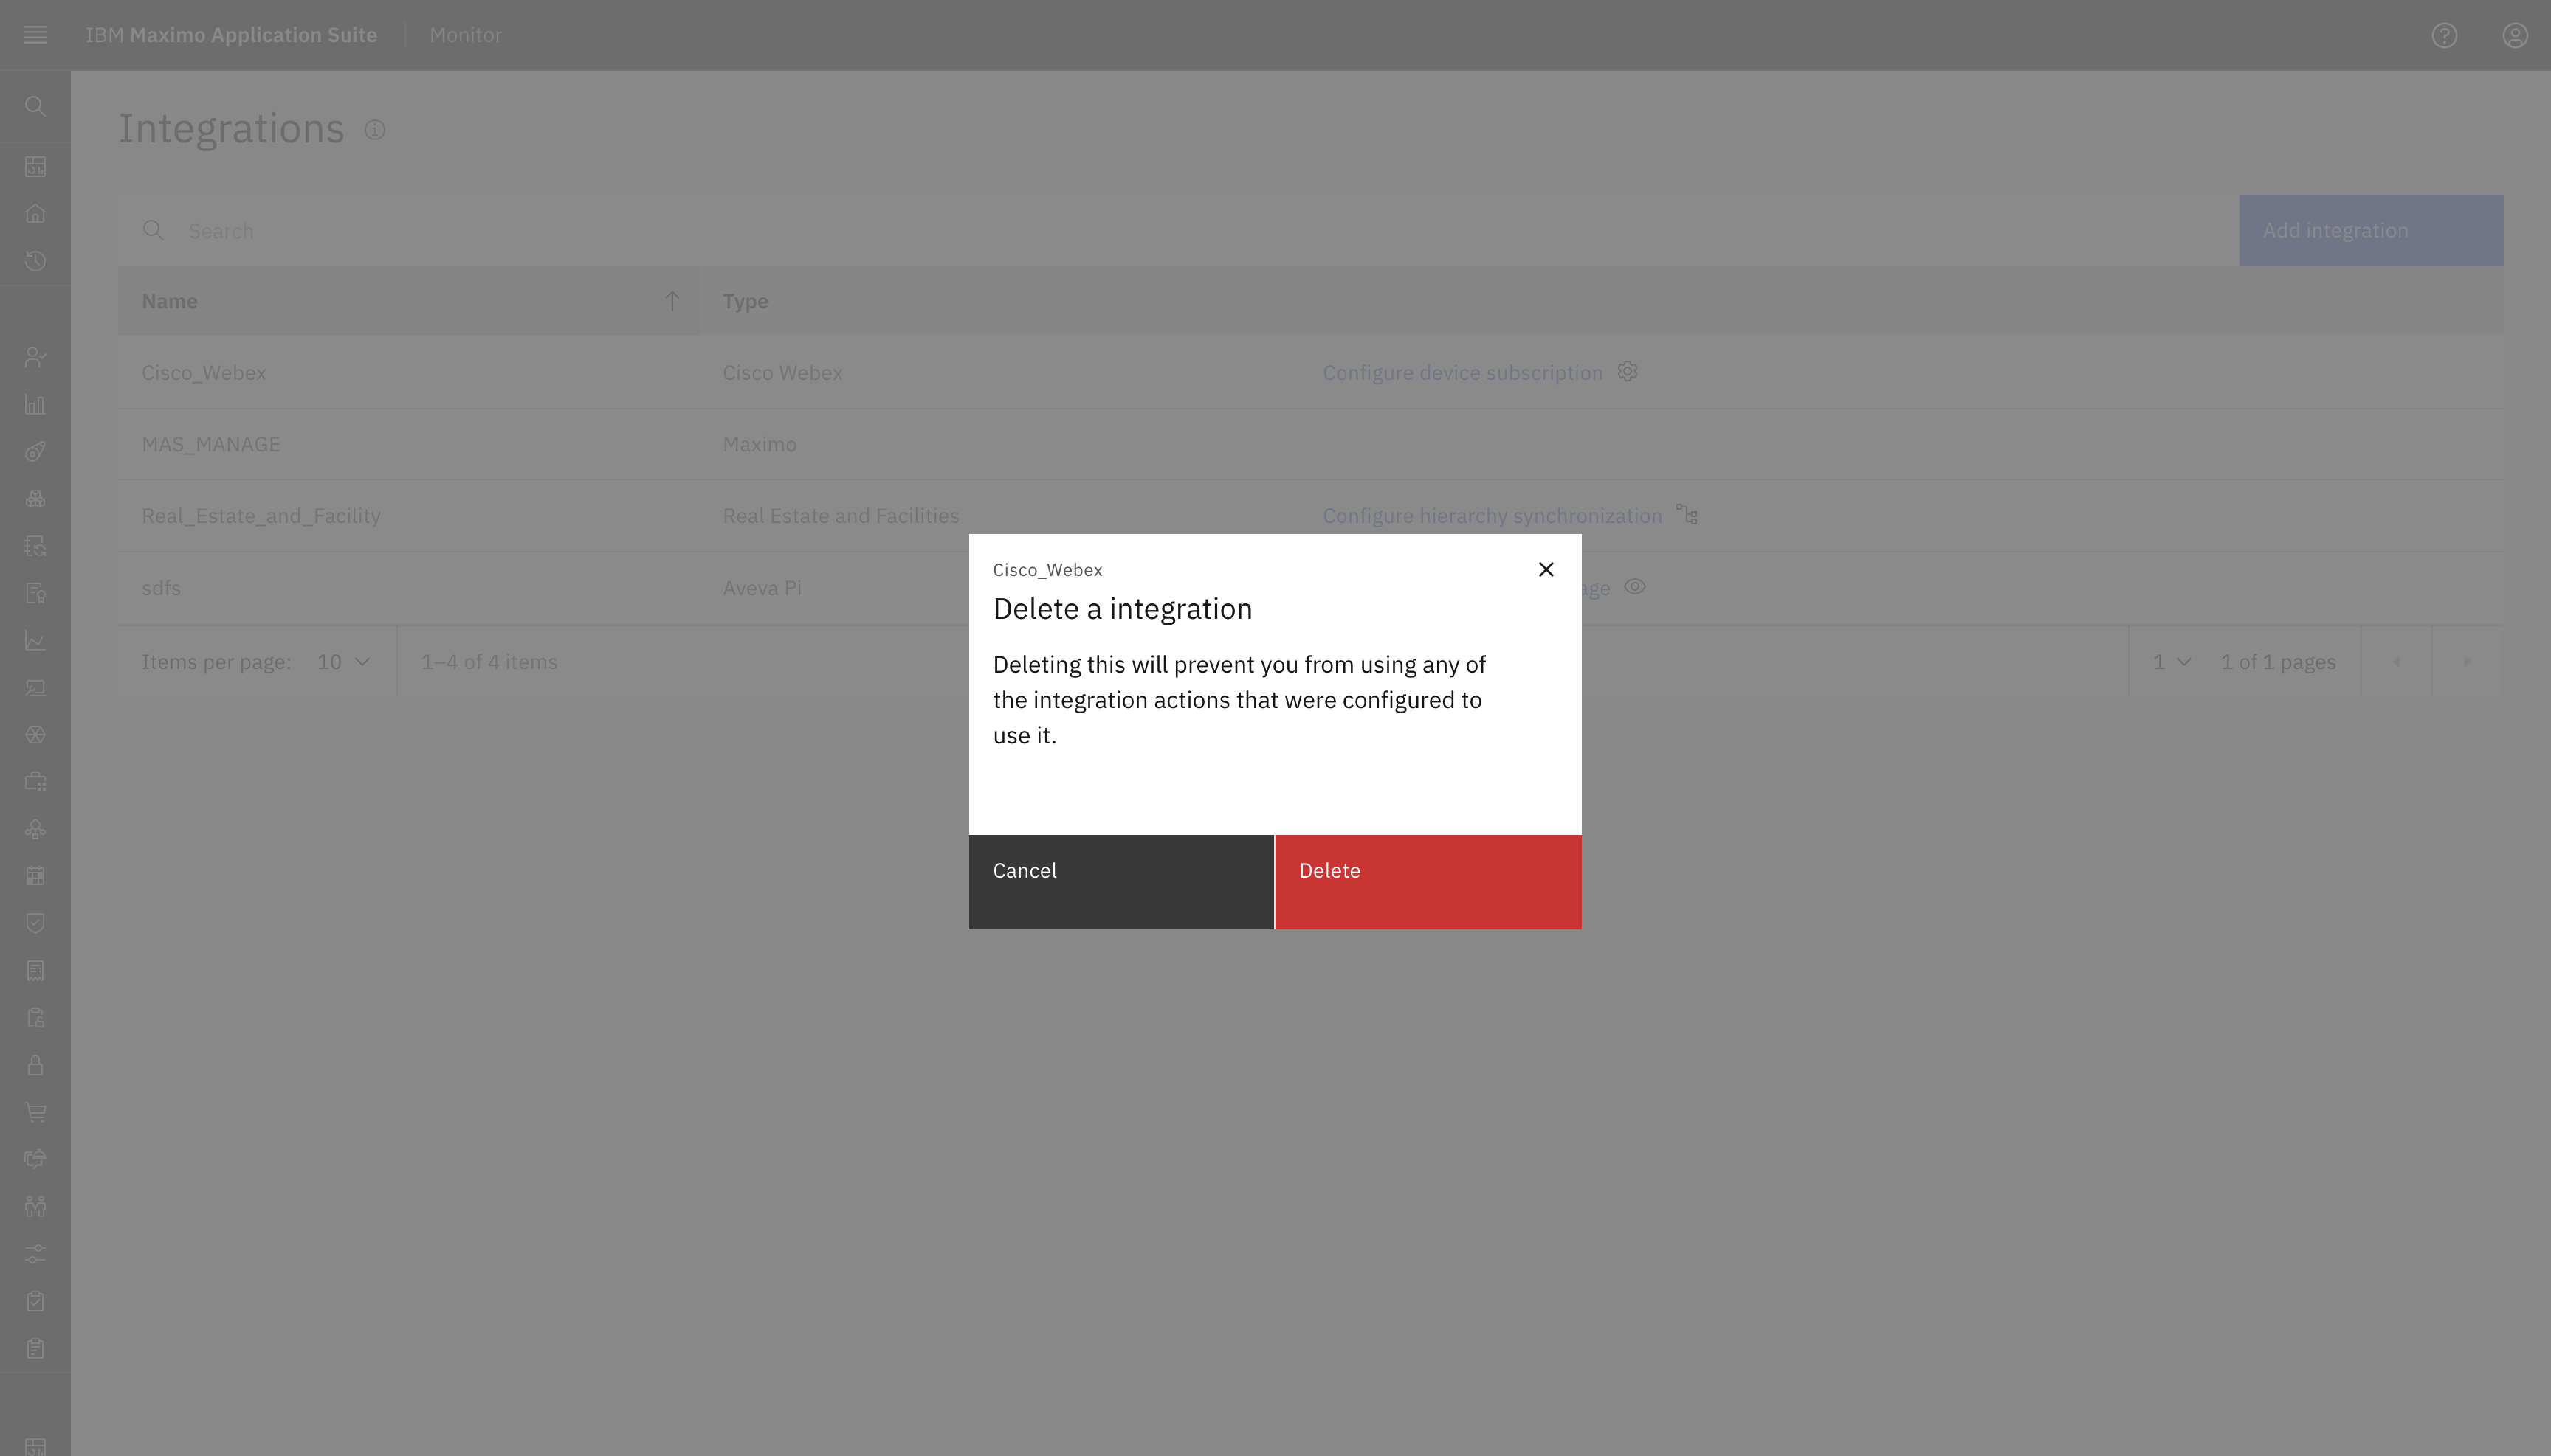This screenshot has height=1456, width=2551.
Task: Open the hamburger navigation menu
Action: point(35,35)
